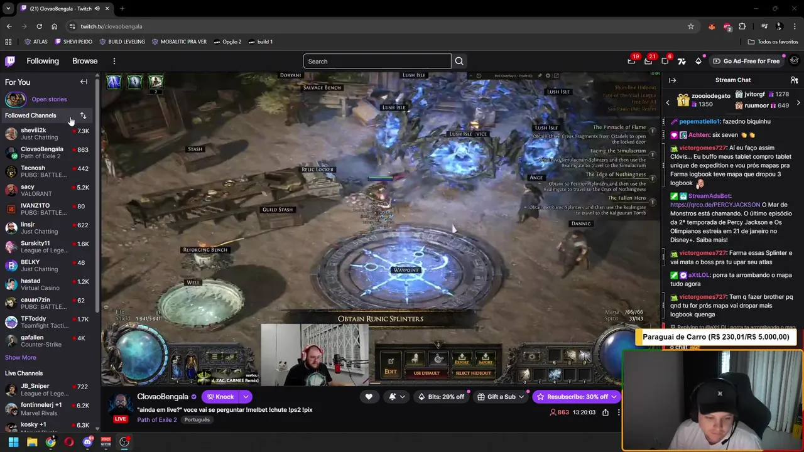Open the notifications inbox with badge 21

[648, 61]
